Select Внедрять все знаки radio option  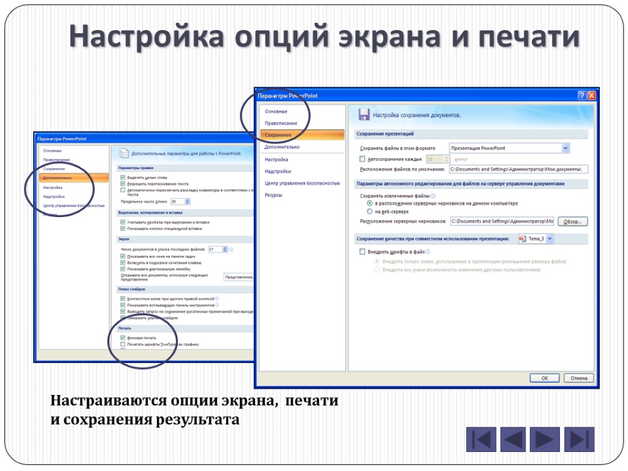click(x=377, y=270)
